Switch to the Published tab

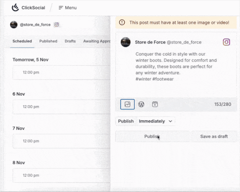click(x=48, y=41)
